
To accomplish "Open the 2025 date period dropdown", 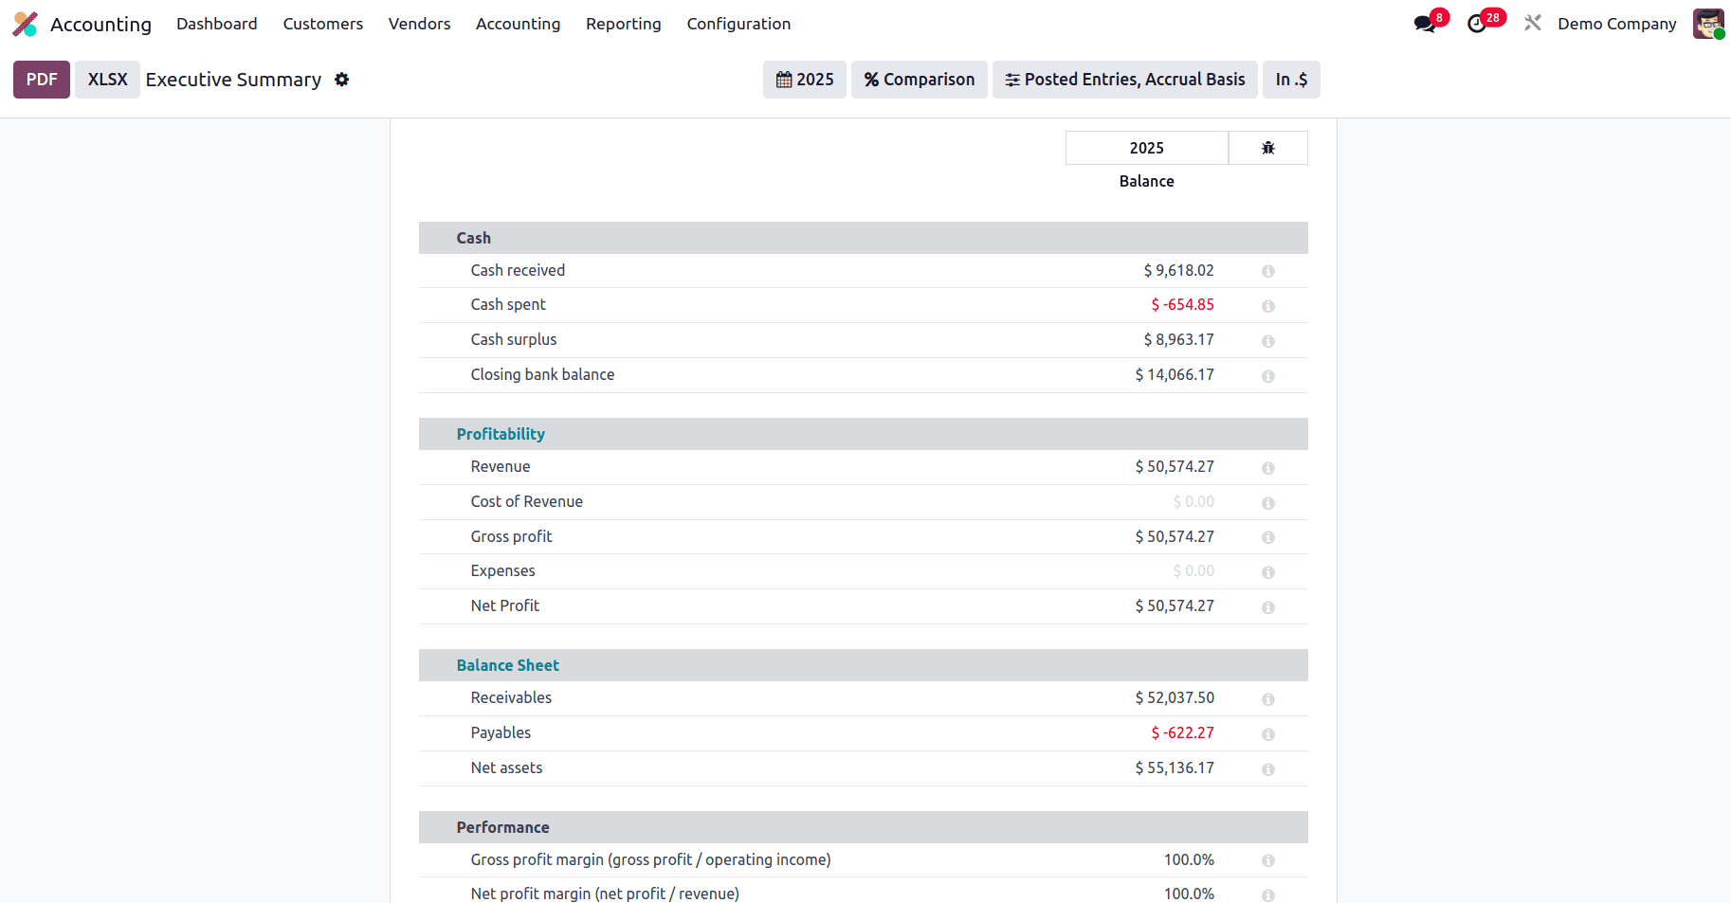I will 804,80.
